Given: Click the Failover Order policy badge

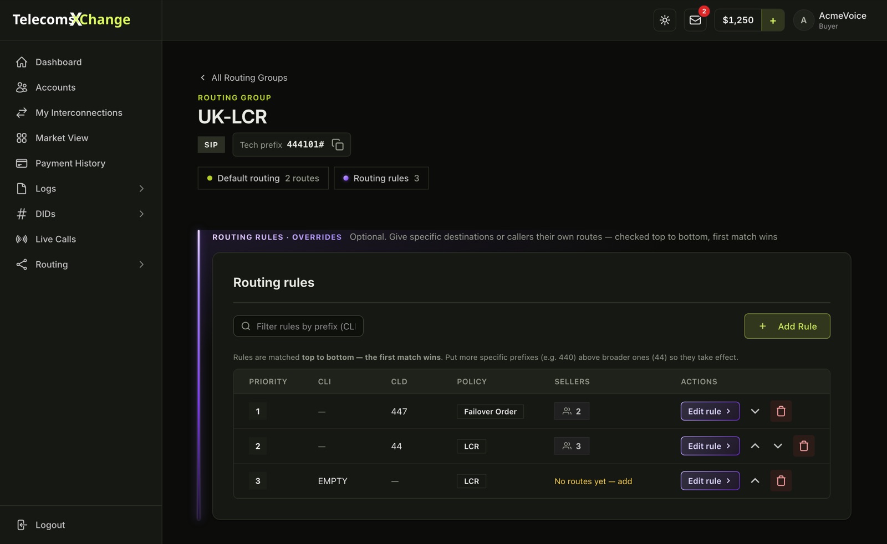Looking at the screenshot, I should (490, 411).
